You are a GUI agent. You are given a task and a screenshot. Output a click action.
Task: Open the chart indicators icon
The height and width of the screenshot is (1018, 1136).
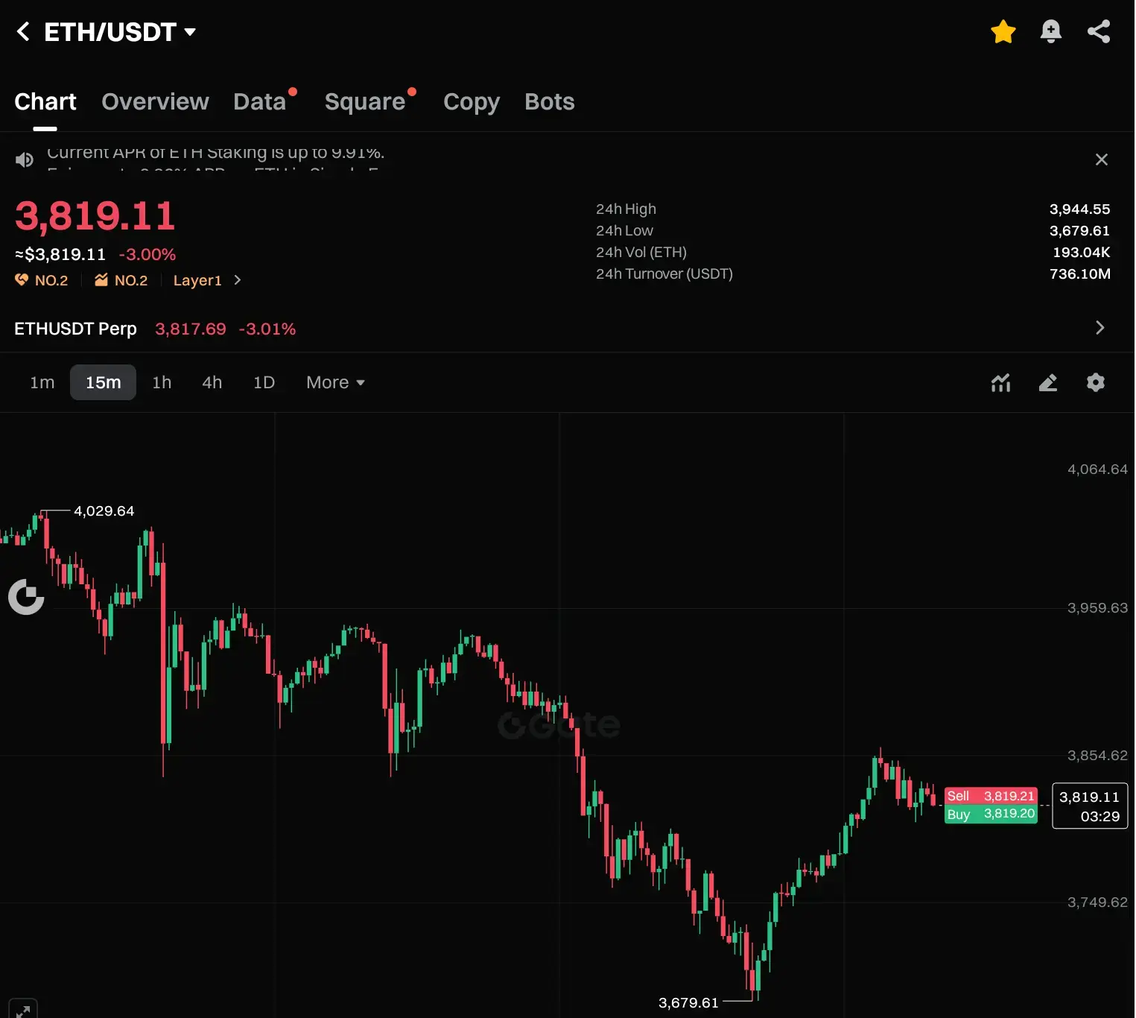click(x=1000, y=383)
